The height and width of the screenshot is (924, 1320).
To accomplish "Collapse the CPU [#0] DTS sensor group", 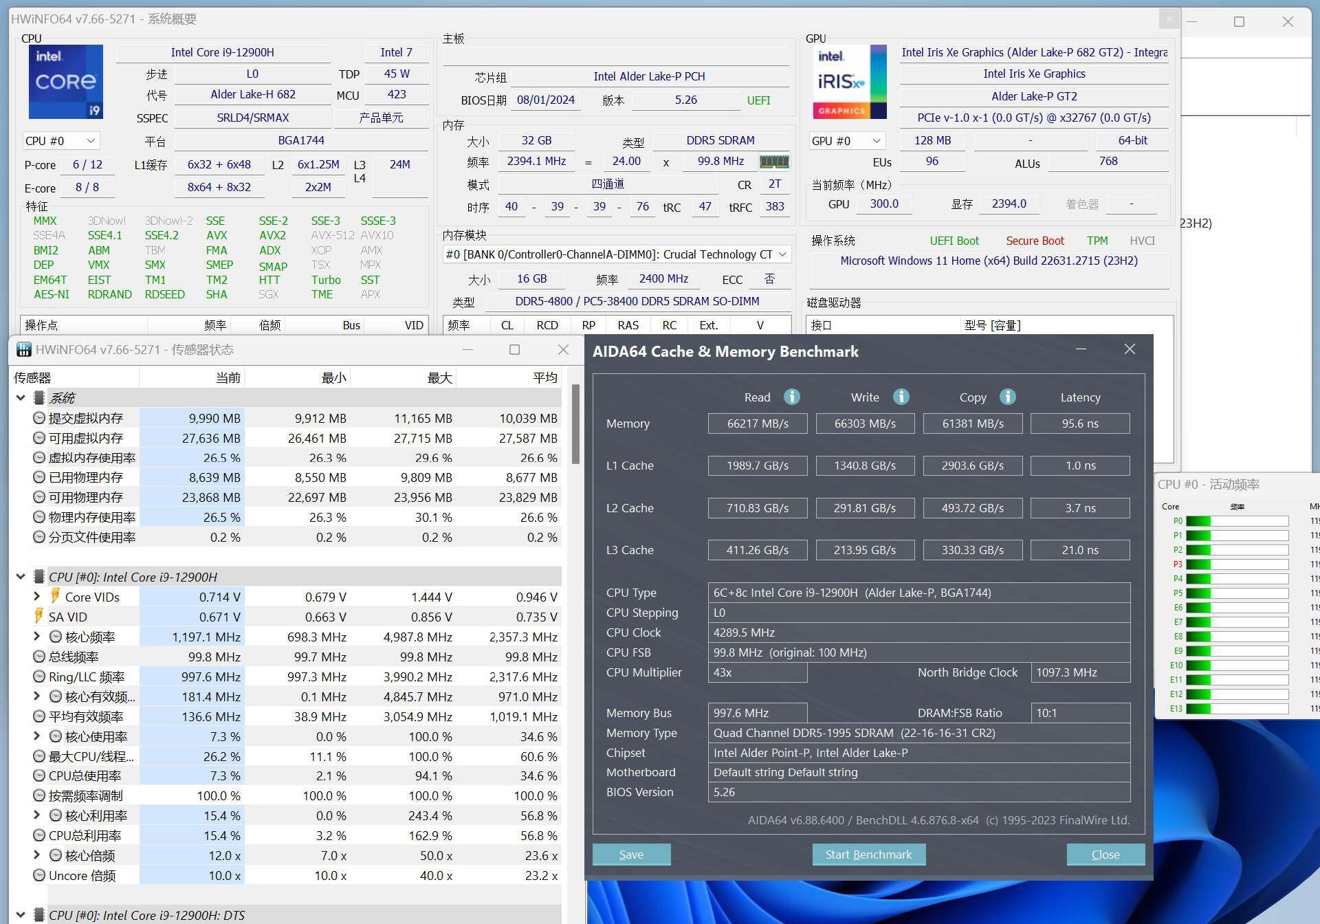I will click(x=21, y=915).
